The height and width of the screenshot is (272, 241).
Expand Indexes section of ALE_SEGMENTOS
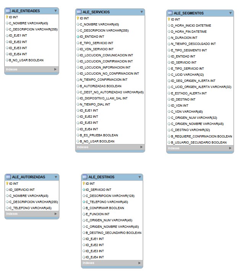[230, 148]
